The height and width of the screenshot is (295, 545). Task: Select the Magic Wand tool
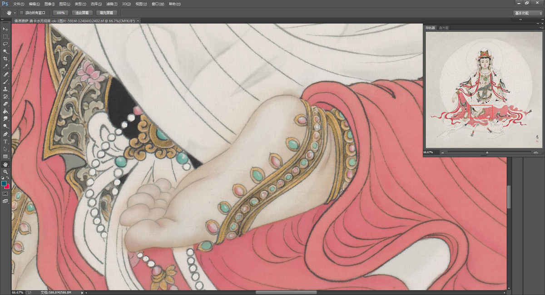[5, 51]
